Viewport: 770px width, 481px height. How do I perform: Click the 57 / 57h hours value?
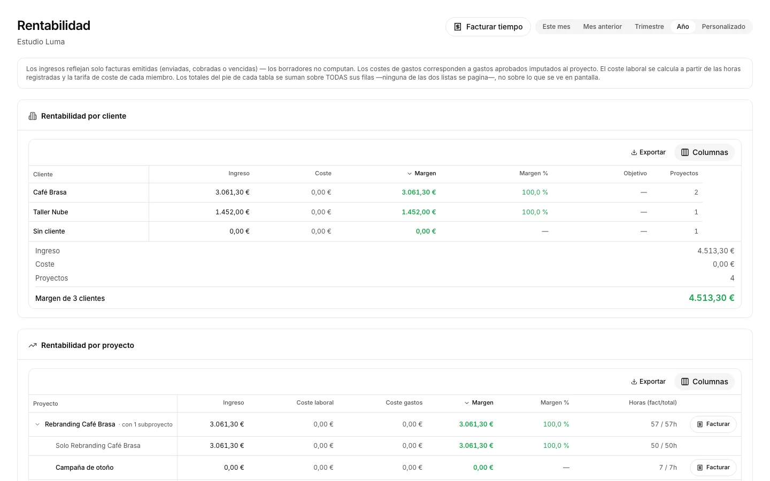[664, 424]
